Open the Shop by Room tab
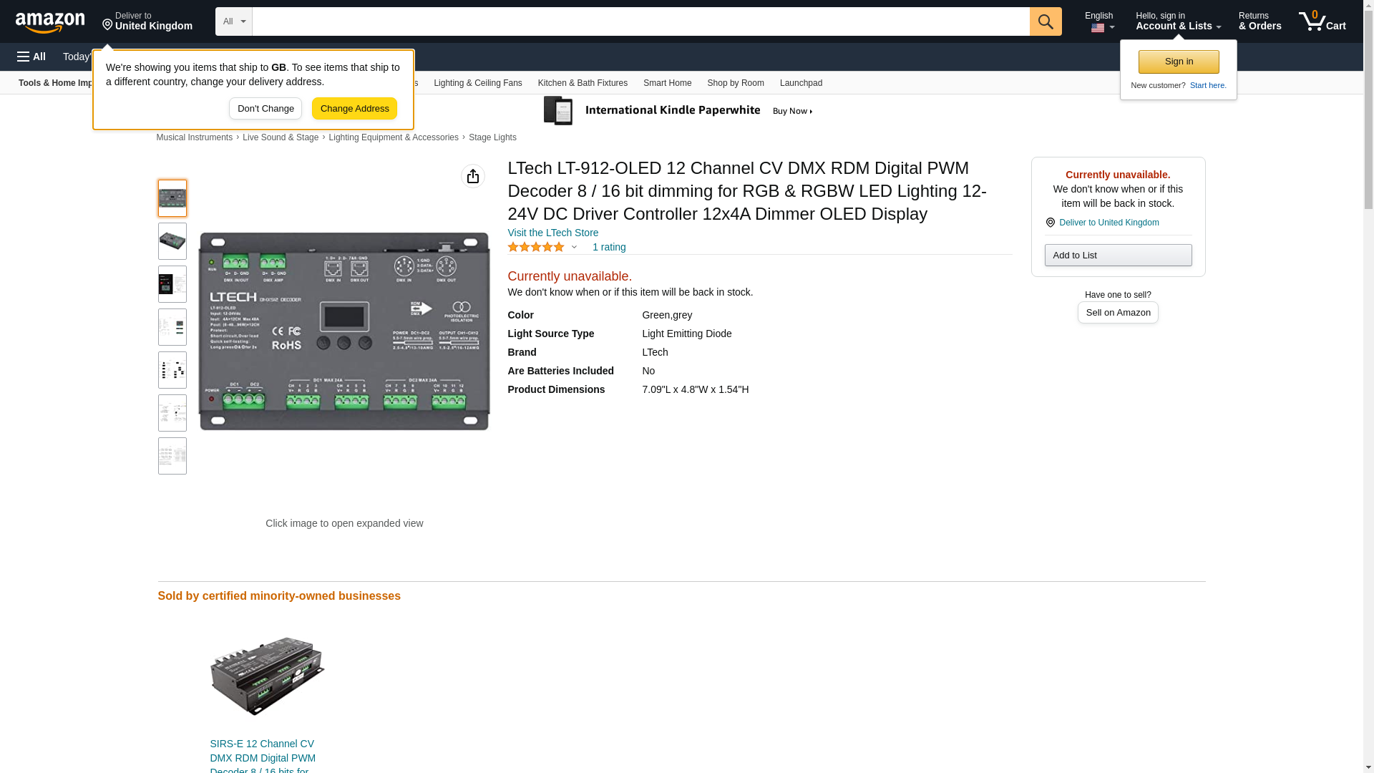The image size is (1374, 773). [735, 83]
